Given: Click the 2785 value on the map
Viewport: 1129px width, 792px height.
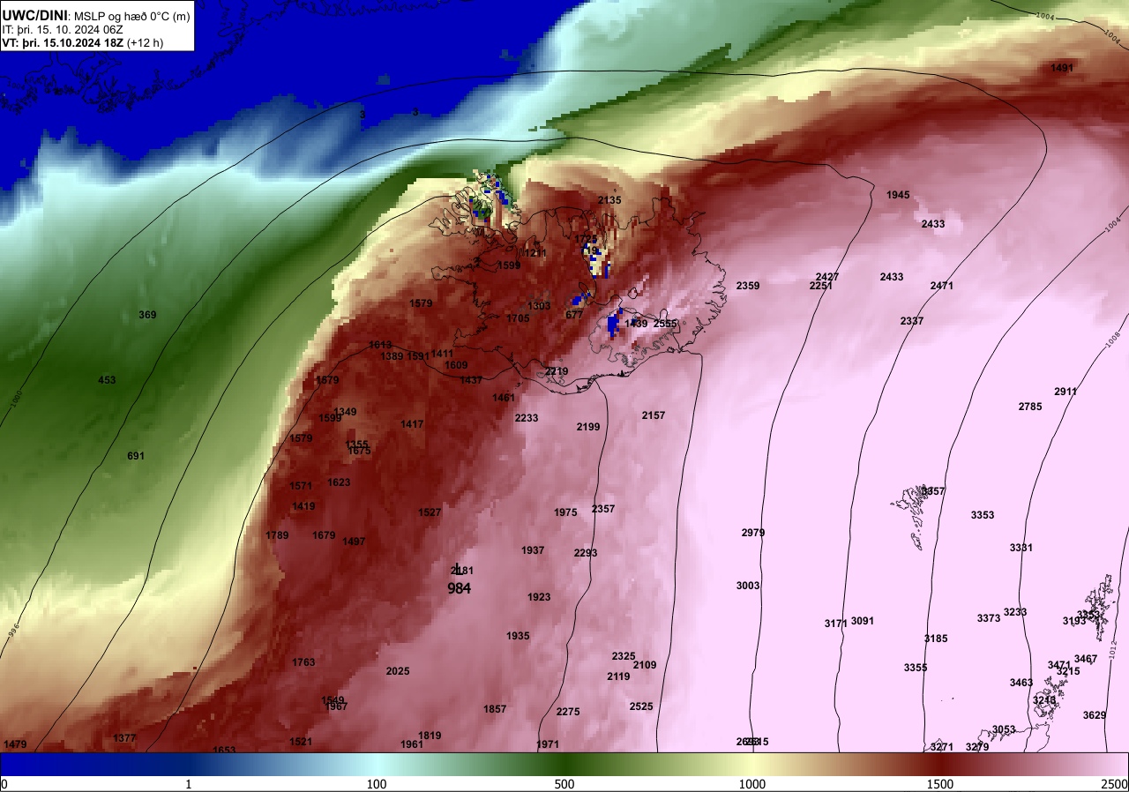Looking at the screenshot, I should pyautogui.click(x=1030, y=407).
